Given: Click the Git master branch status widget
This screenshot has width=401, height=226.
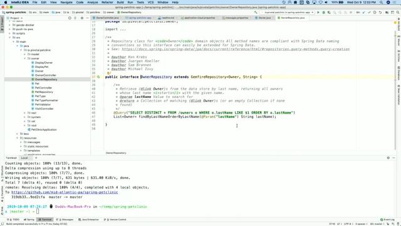Looking at the screenshot, I should pyautogui.click(x=377, y=223).
